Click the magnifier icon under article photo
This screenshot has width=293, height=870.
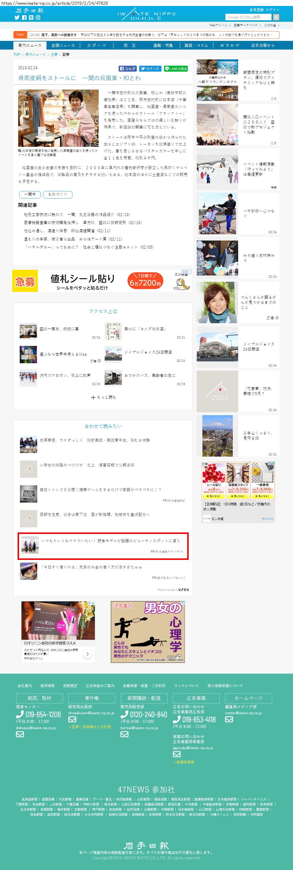20,151
